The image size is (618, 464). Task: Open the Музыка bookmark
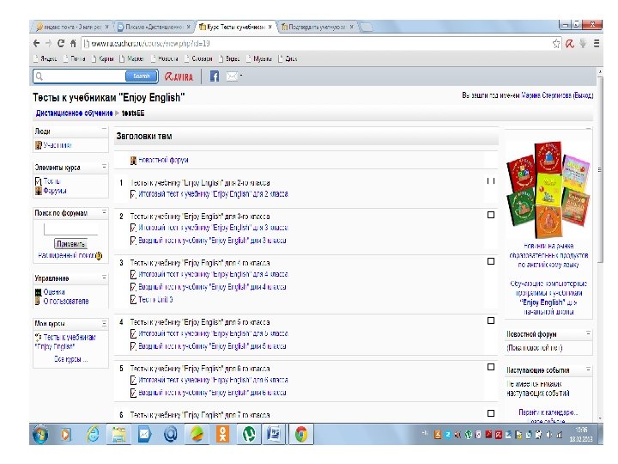(259, 58)
